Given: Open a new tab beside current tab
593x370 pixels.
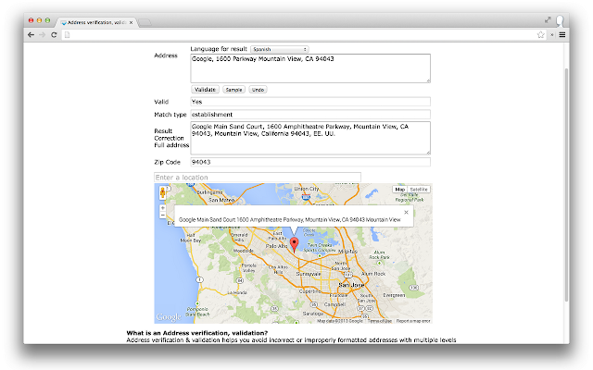Looking at the screenshot, I should point(145,22).
